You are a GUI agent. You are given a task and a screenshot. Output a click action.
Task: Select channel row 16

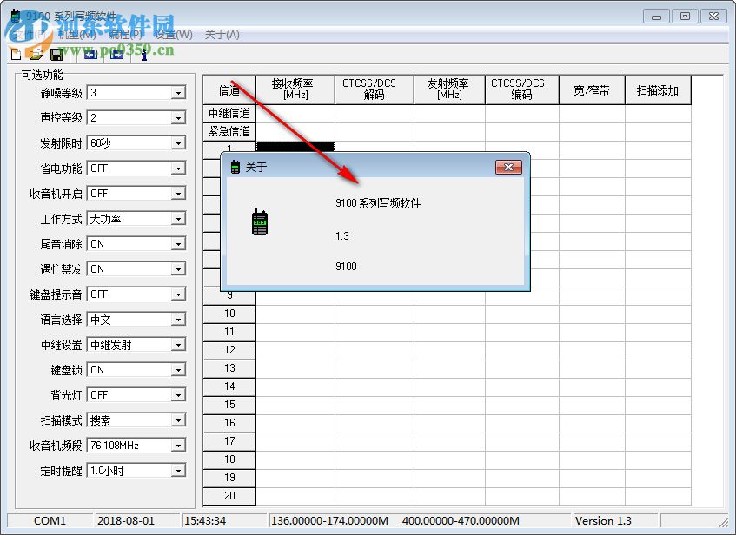[x=229, y=423]
